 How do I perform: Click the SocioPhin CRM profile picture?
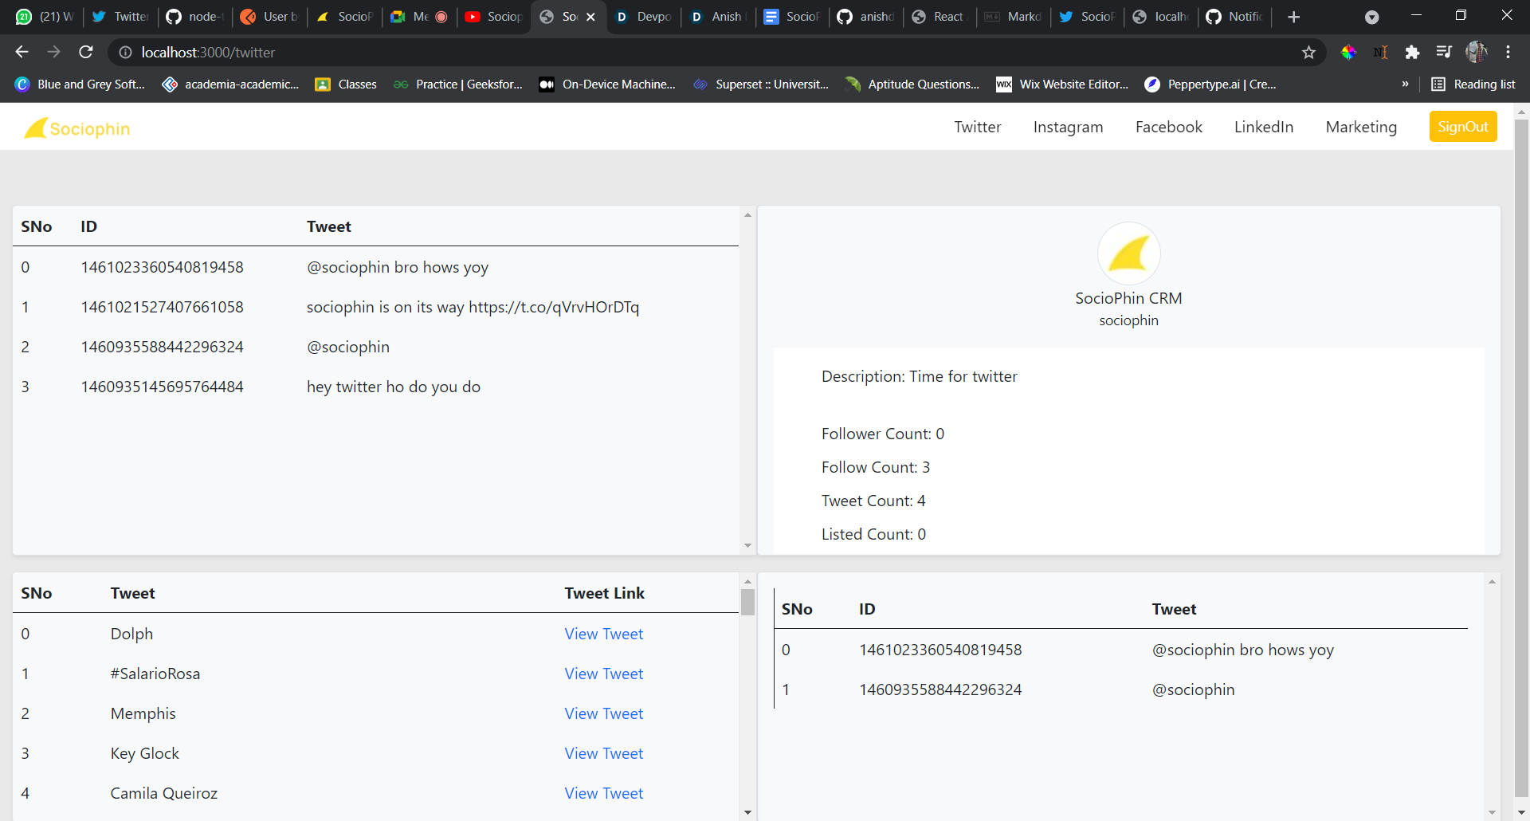tap(1128, 253)
